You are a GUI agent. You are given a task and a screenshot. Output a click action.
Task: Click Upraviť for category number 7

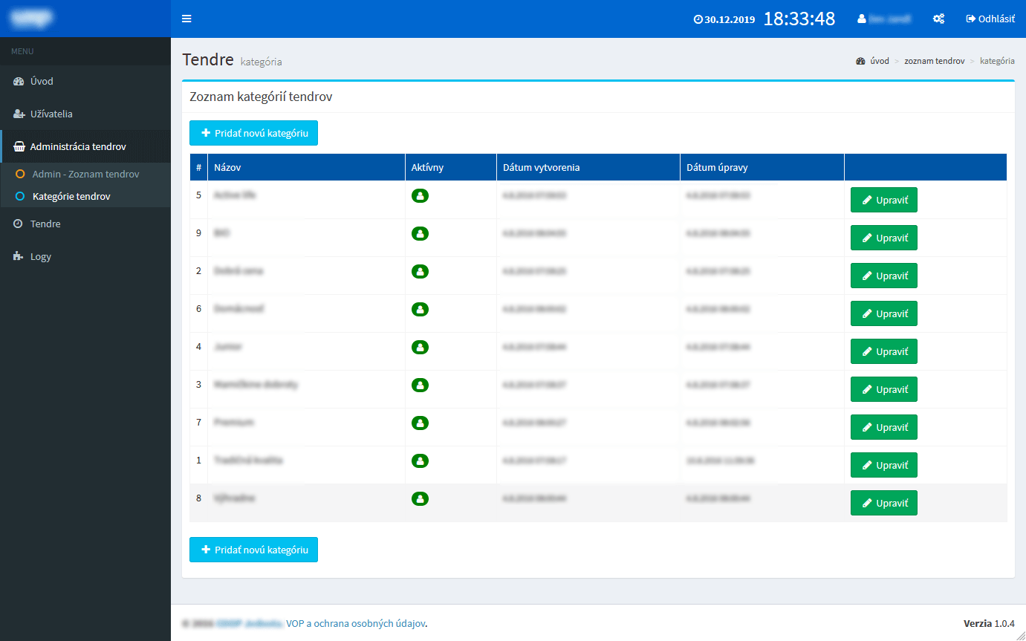pos(884,427)
